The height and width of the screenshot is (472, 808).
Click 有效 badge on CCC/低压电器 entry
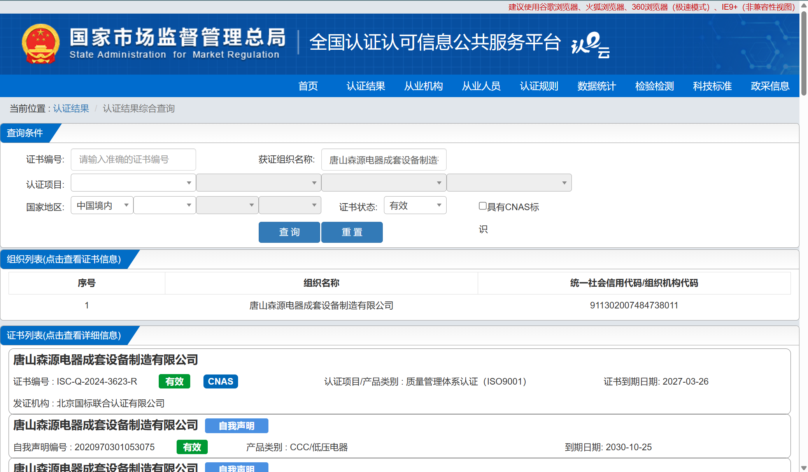[192, 447]
